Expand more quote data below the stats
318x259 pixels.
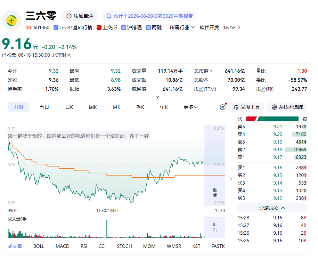click(x=157, y=97)
